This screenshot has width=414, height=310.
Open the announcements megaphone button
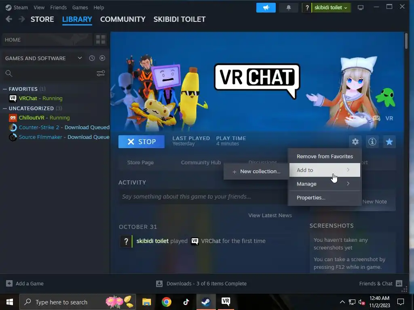point(266,8)
